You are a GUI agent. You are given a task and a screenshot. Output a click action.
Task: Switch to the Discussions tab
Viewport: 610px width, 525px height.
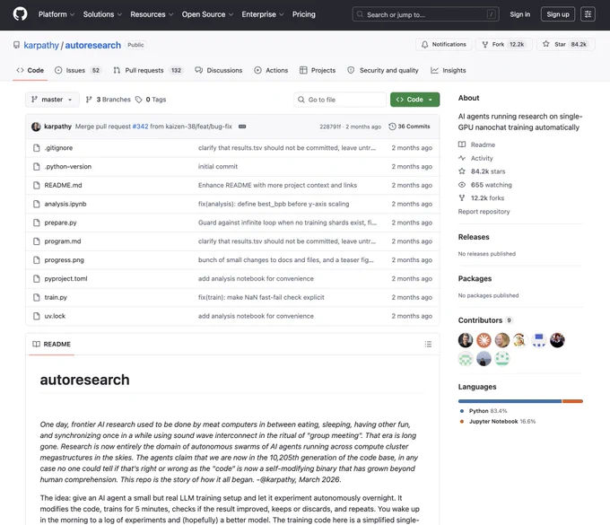(219, 70)
